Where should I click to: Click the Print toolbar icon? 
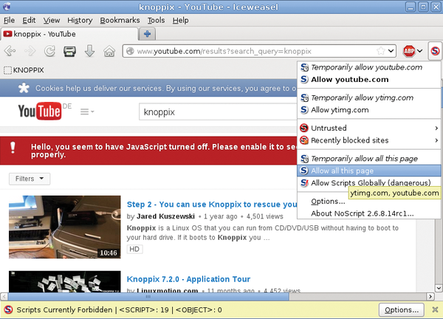[x=69, y=52]
